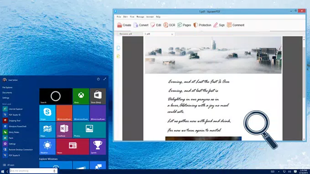Open the File menu in ApowerPDF
Viewport: 310px width, 174px height.
119,17
